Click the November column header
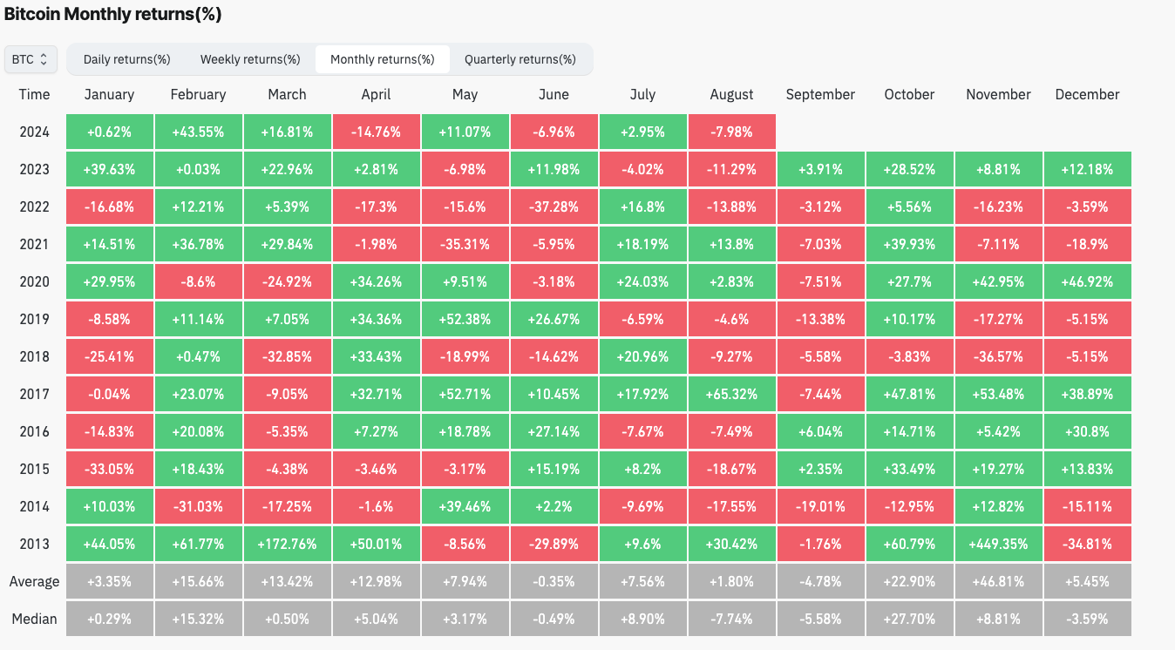The image size is (1175, 650). [998, 94]
